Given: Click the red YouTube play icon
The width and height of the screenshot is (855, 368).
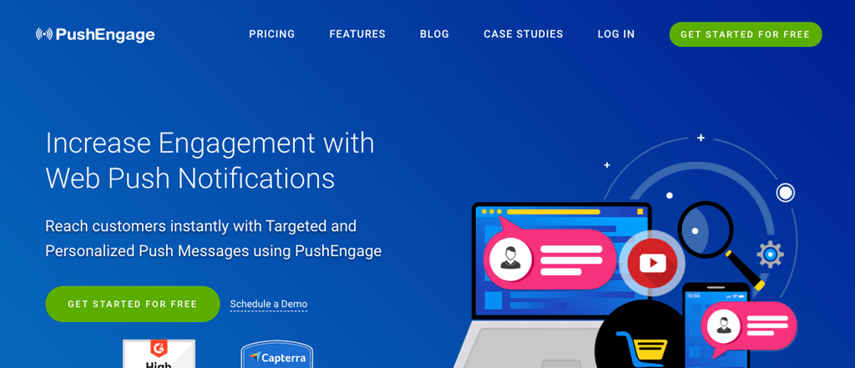Looking at the screenshot, I should (x=652, y=264).
